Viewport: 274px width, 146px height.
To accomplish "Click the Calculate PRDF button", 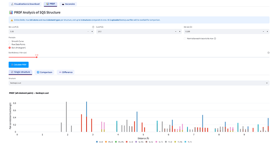I will pyautogui.click(x=19, y=65).
